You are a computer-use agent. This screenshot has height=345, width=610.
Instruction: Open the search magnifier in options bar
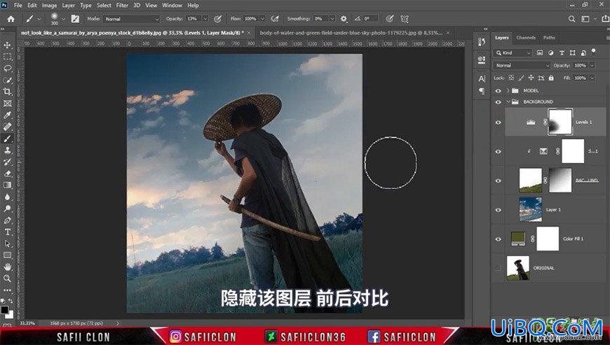pos(571,19)
